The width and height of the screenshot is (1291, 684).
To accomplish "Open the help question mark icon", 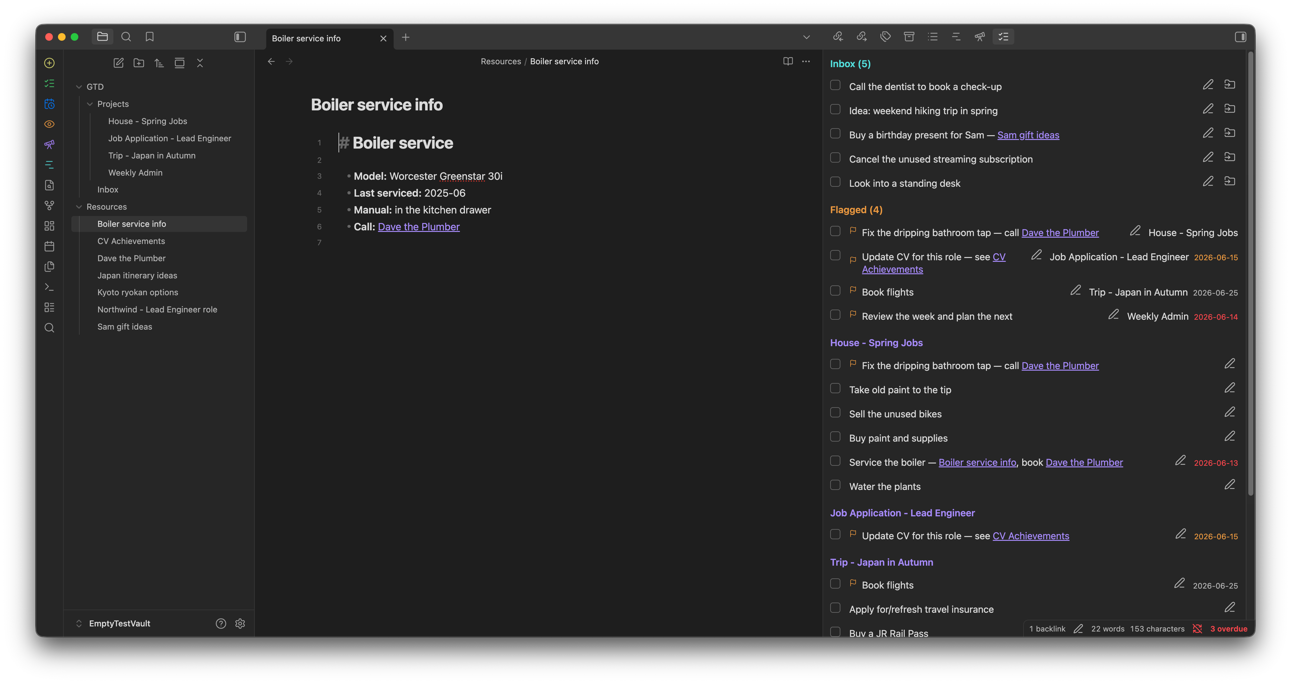I will (x=221, y=624).
